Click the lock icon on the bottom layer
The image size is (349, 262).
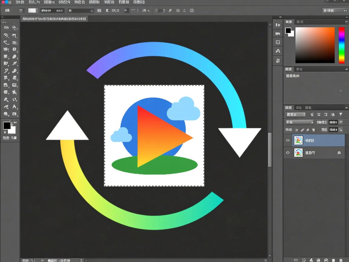[339, 153]
